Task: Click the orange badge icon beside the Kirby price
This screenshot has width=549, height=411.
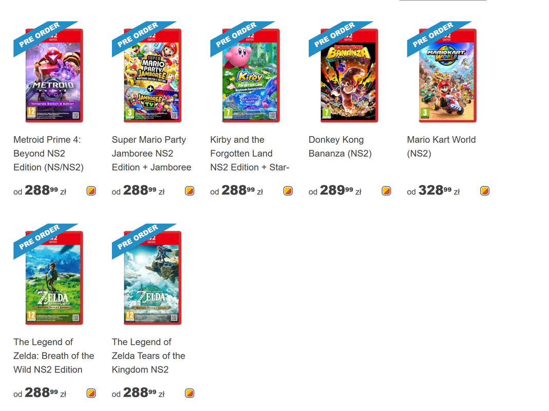Action: pos(288,191)
